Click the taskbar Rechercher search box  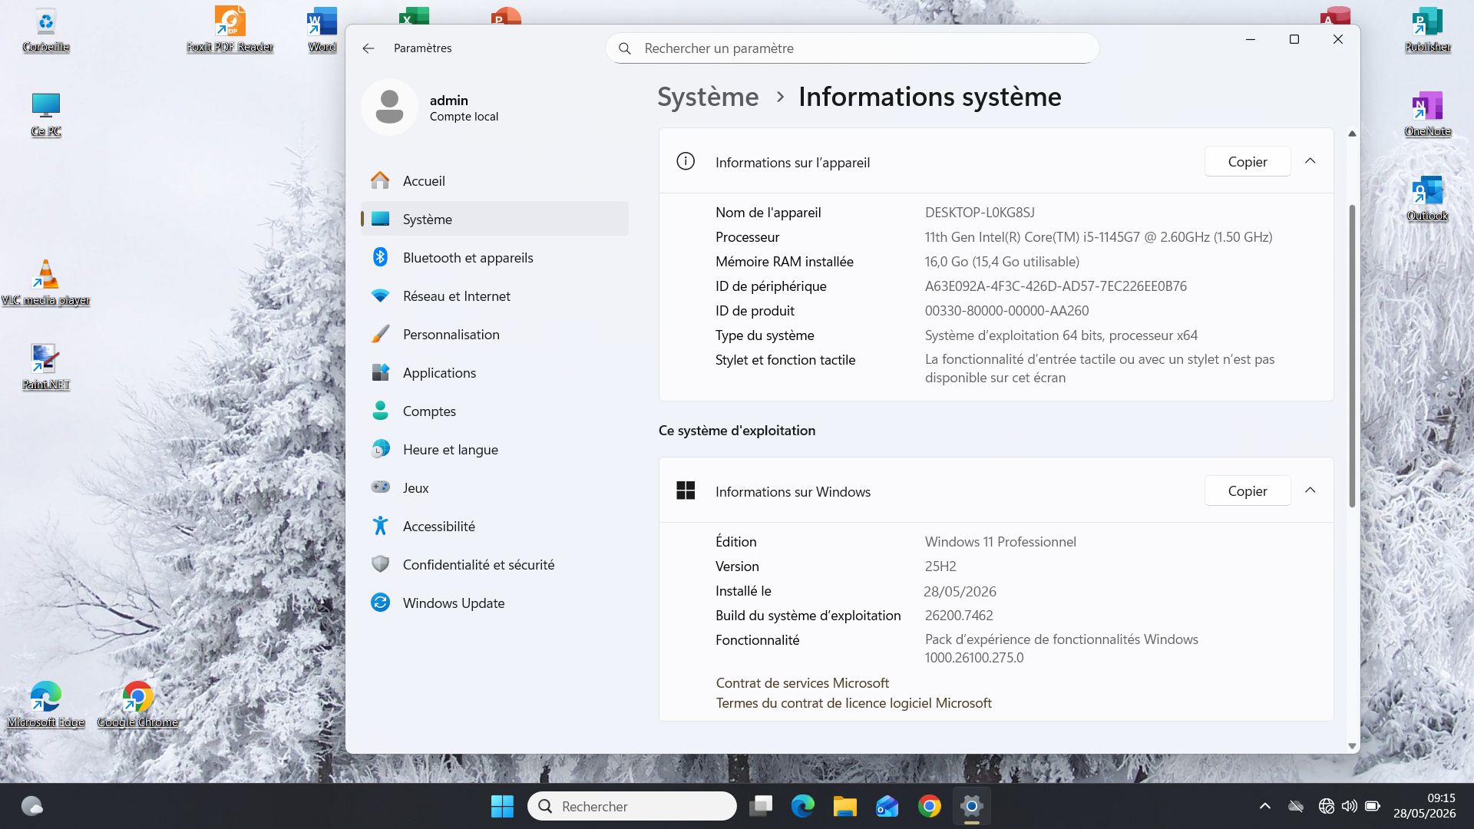tap(632, 806)
